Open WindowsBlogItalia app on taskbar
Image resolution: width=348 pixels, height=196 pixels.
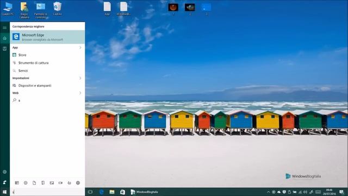144,192
